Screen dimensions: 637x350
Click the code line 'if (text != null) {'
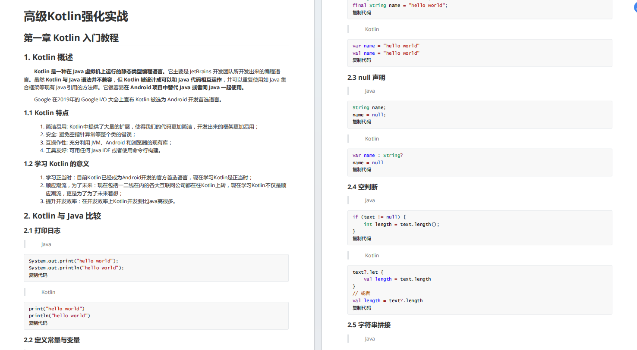click(x=379, y=217)
